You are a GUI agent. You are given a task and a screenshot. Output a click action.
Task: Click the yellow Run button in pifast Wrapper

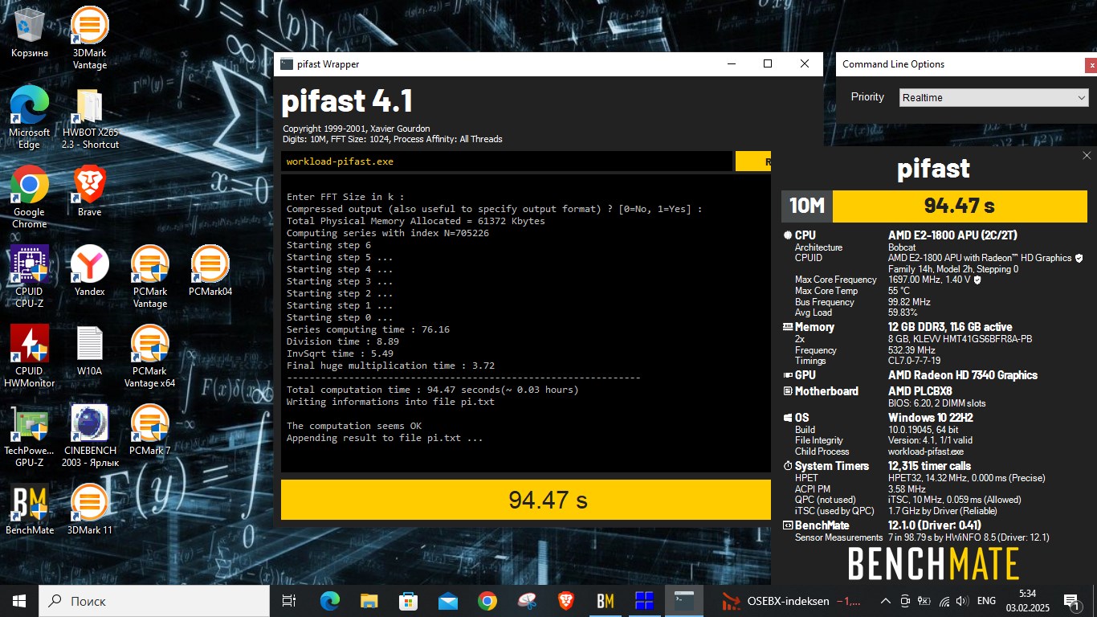pyautogui.click(x=753, y=161)
